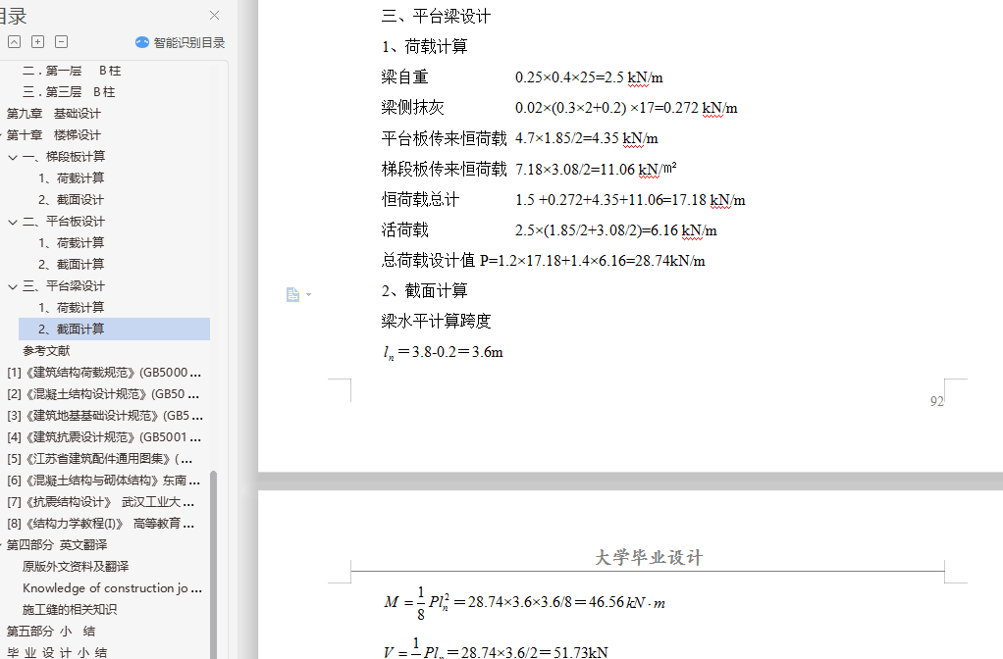The width and height of the screenshot is (1003, 659).
Task: Select 二、平台板设计 heading in outline
Action: coord(64,222)
